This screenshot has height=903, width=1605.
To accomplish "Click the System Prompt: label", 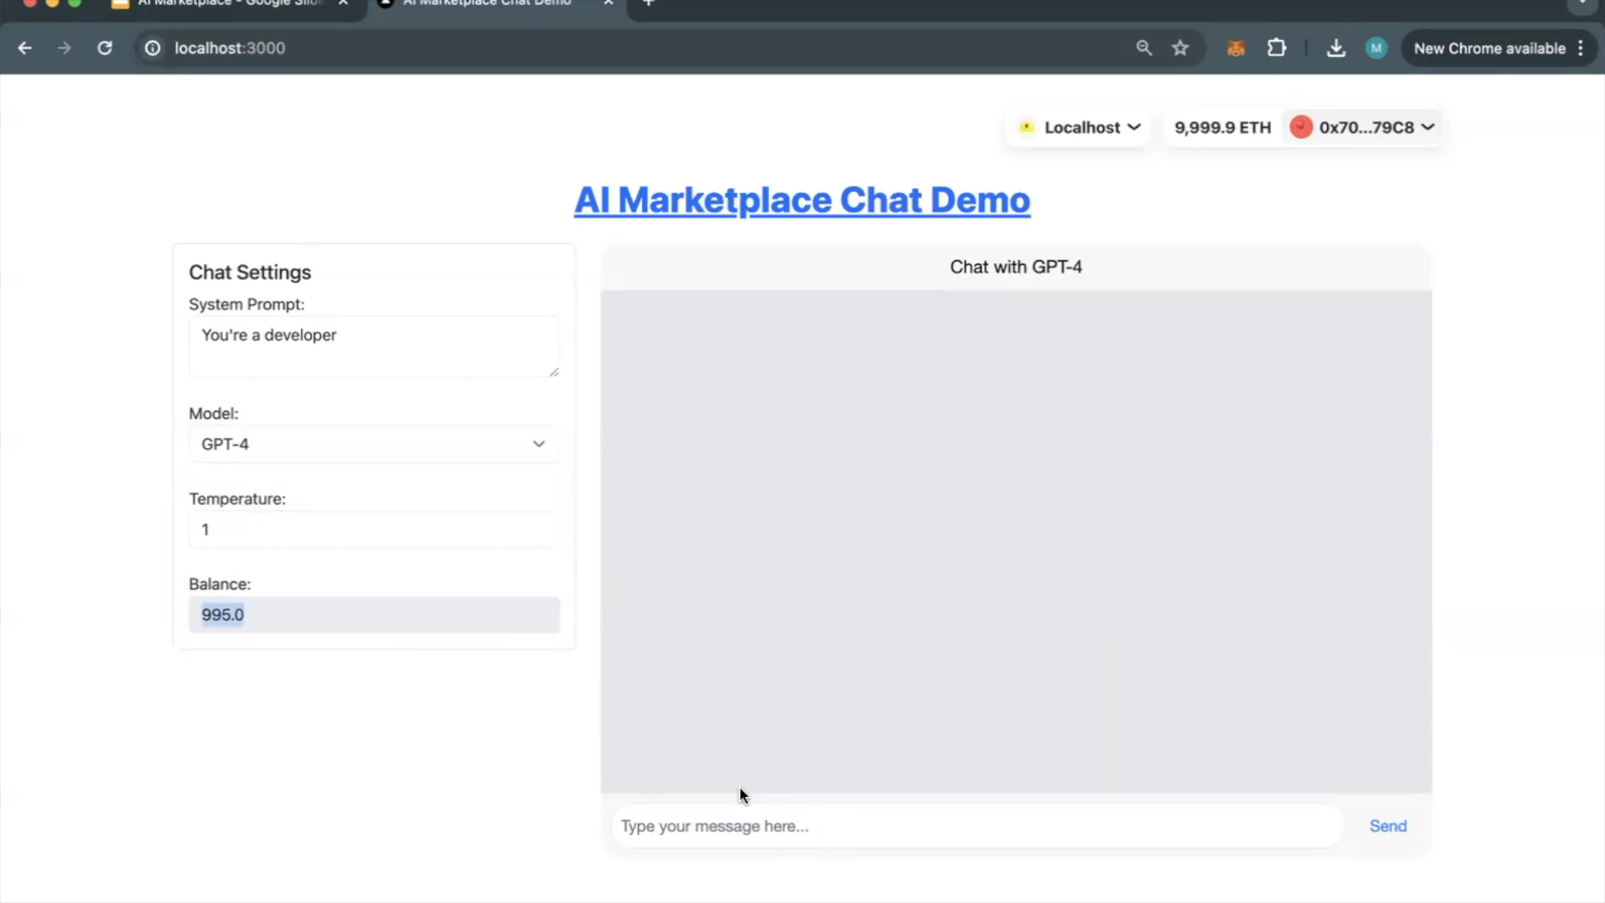I will [247, 304].
